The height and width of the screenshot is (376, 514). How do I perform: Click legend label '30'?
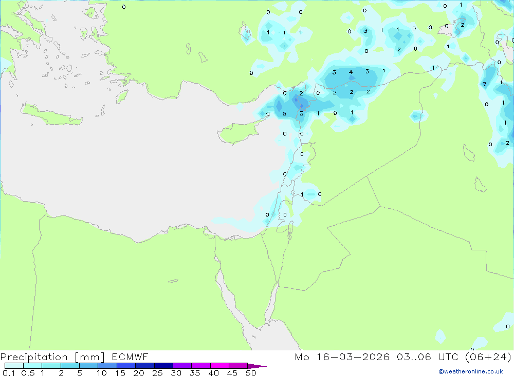pos(176,373)
